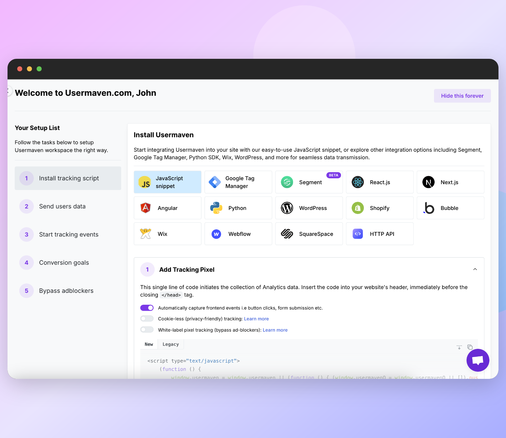Screen dimensions: 506x438
Task: Enable white-label pixel tracking toggle
Action: (x=147, y=329)
